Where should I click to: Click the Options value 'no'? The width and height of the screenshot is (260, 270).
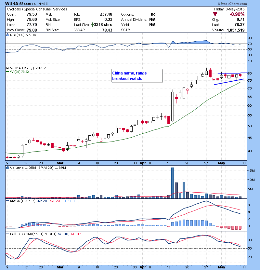click(x=153, y=14)
